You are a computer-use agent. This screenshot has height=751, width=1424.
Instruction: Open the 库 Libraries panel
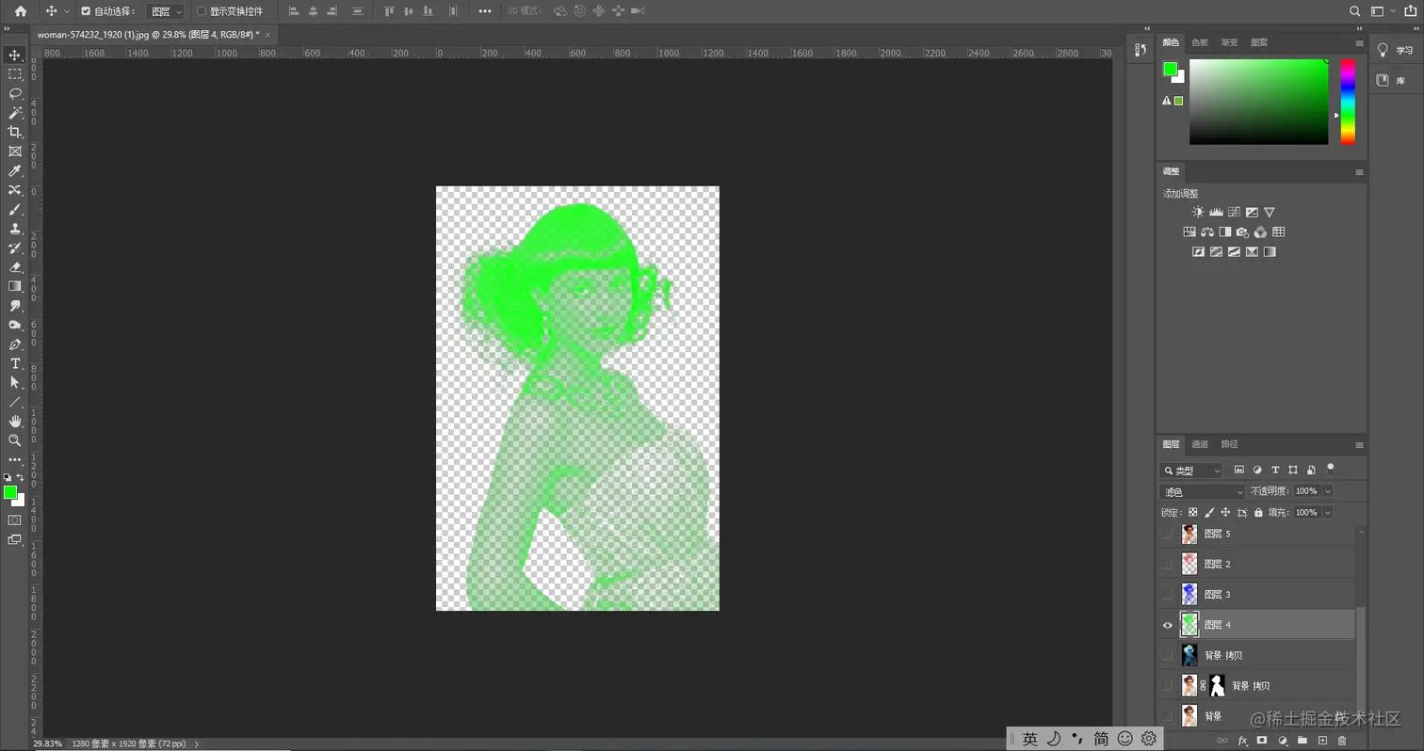click(1395, 81)
